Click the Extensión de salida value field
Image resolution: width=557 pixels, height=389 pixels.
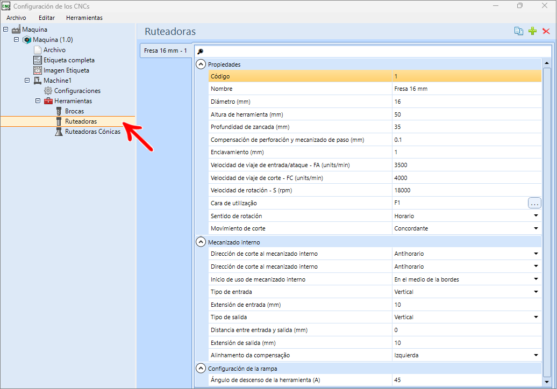coord(467,343)
